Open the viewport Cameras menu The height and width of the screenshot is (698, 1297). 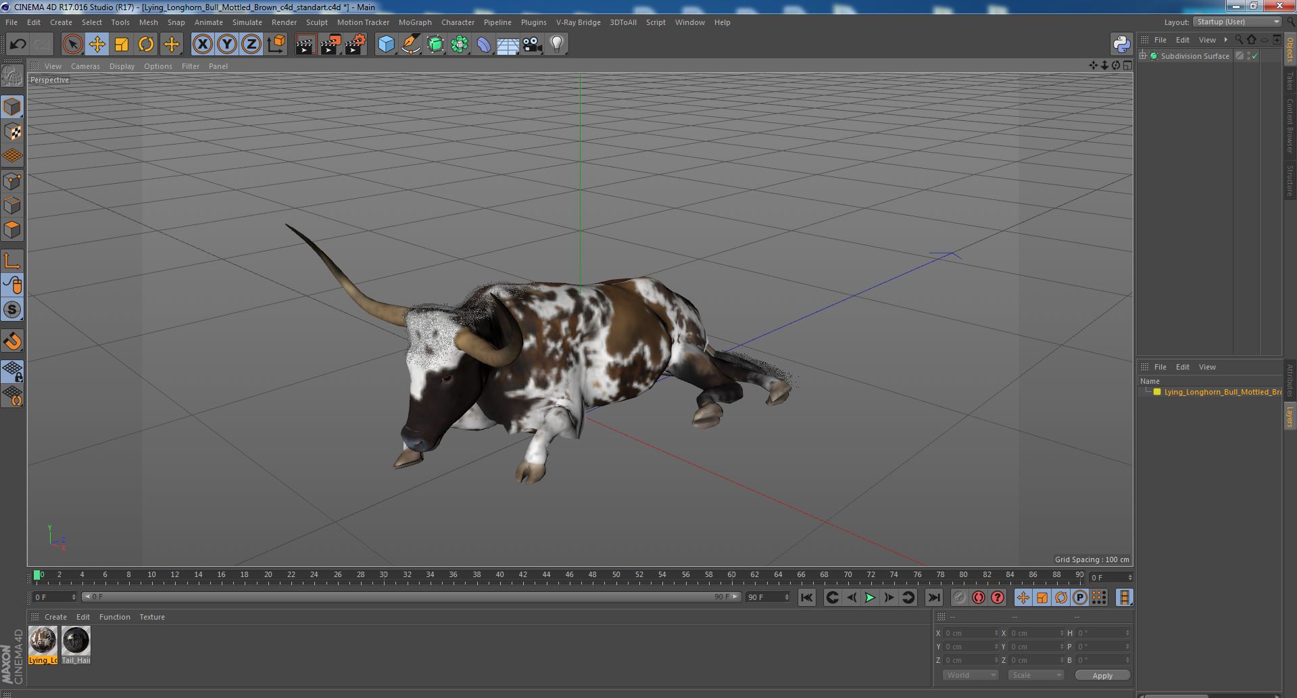coord(85,66)
